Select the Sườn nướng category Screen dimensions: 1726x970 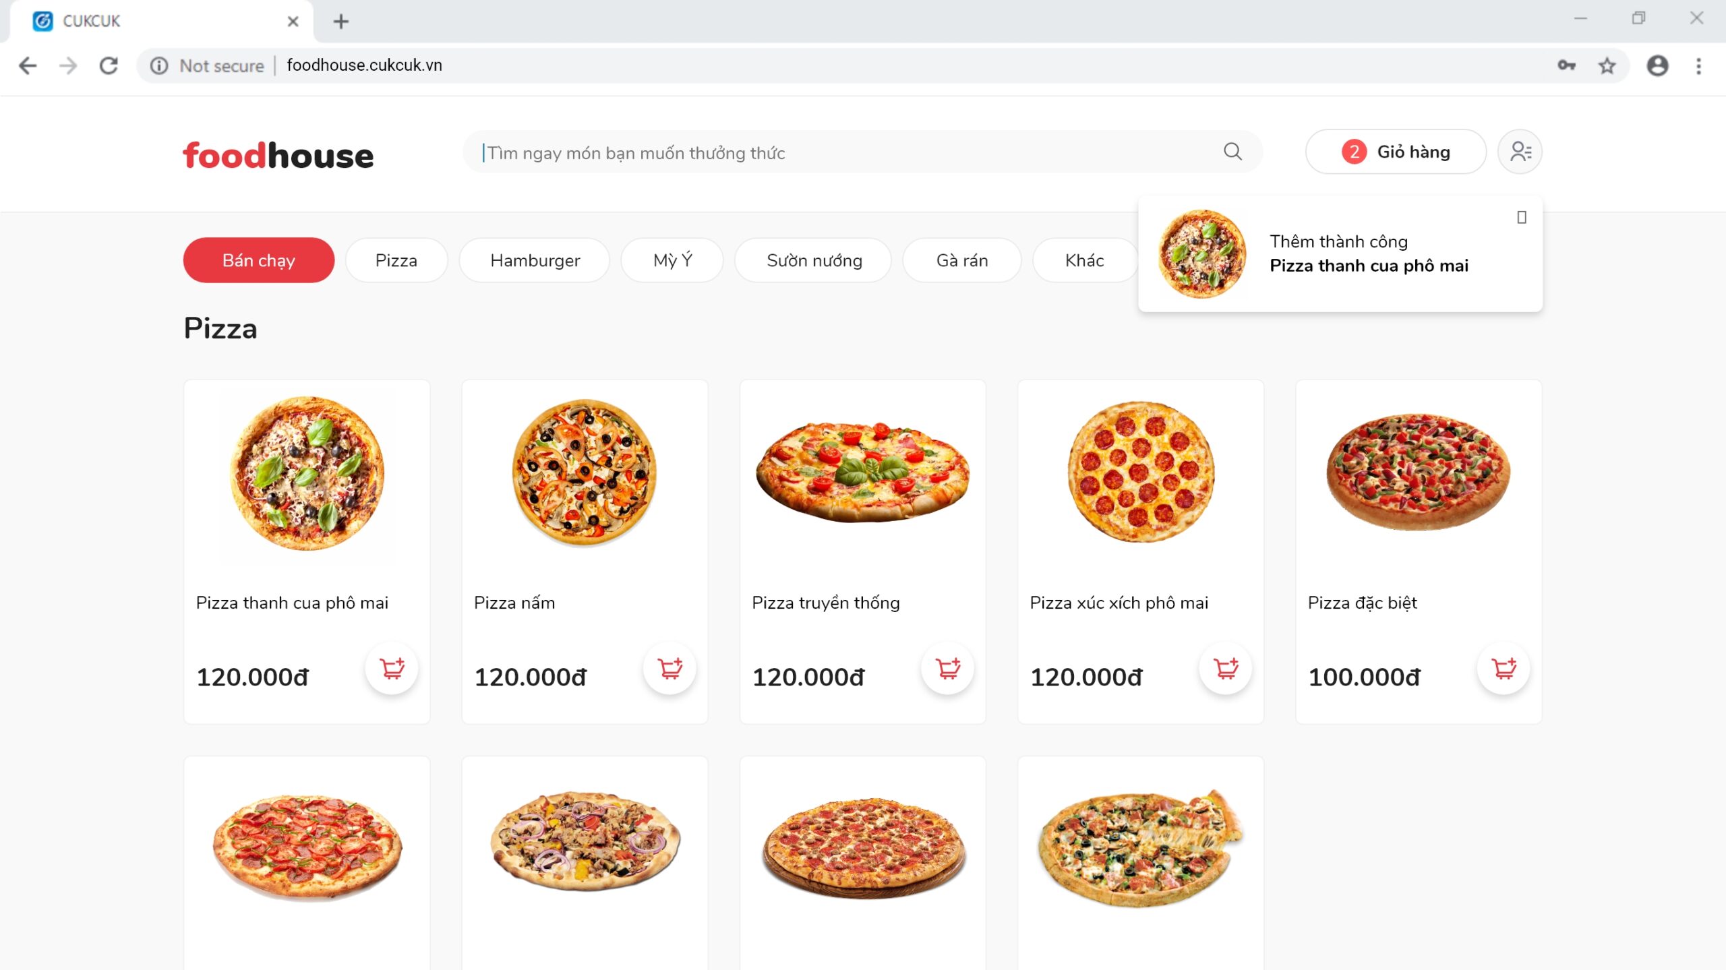tap(814, 260)
